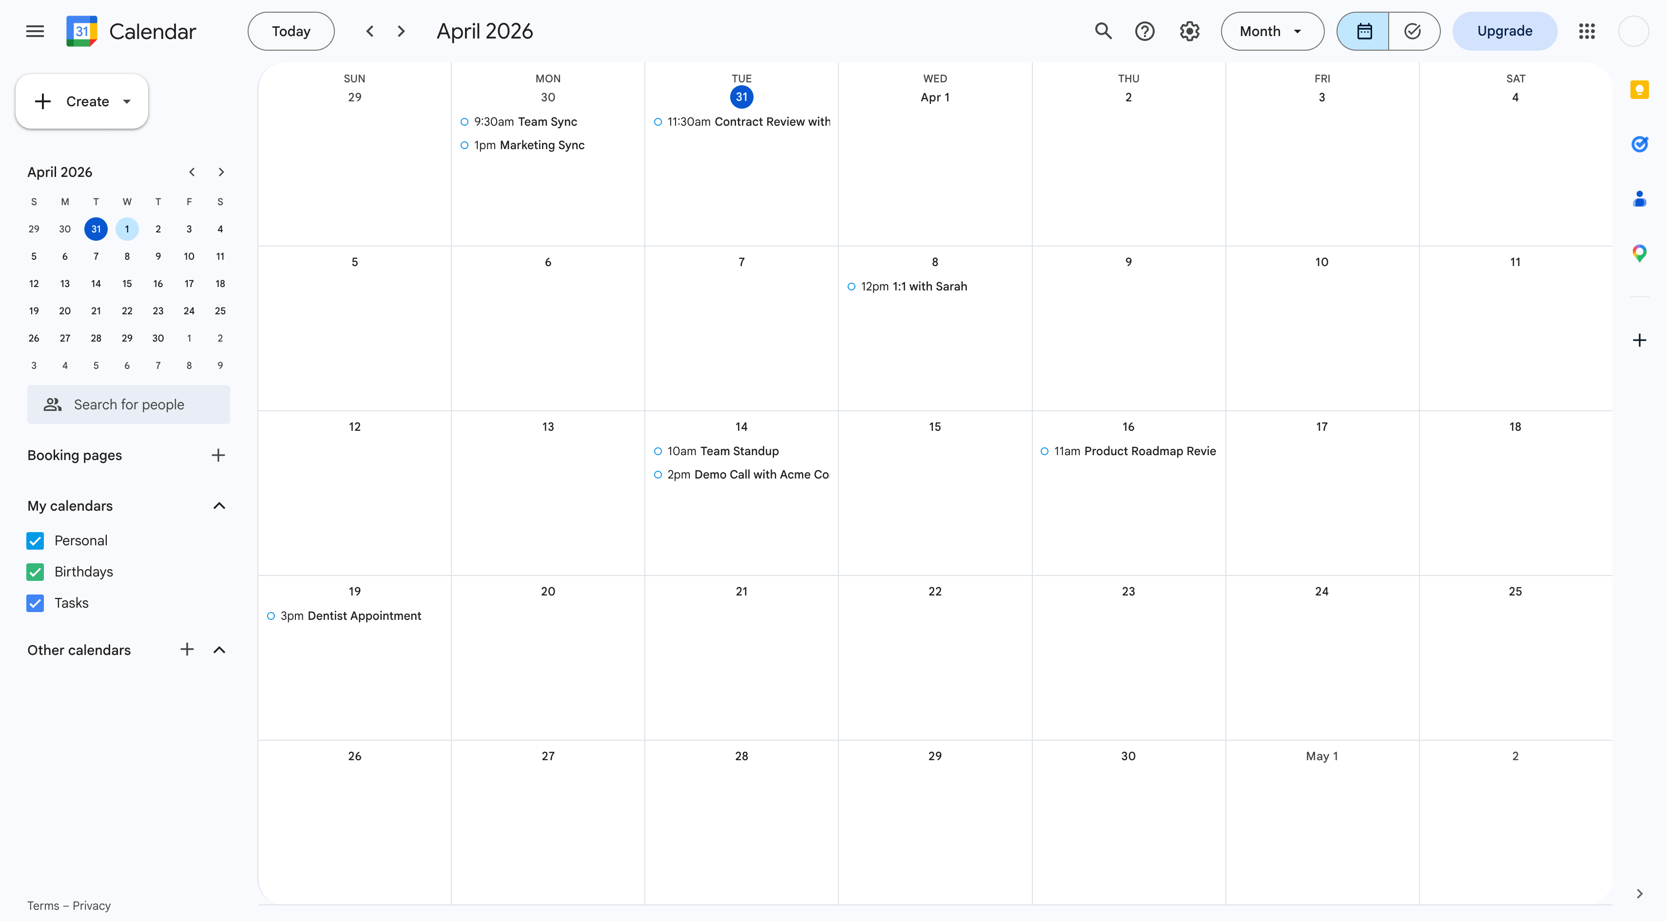Screen dimensions: 1667x921
Task: Open the main hamburger navigation menu
Action: coord(35,31)
